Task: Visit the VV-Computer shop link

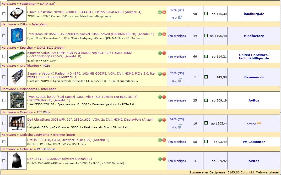Action: pyautogui.click(x=254, y=142)
